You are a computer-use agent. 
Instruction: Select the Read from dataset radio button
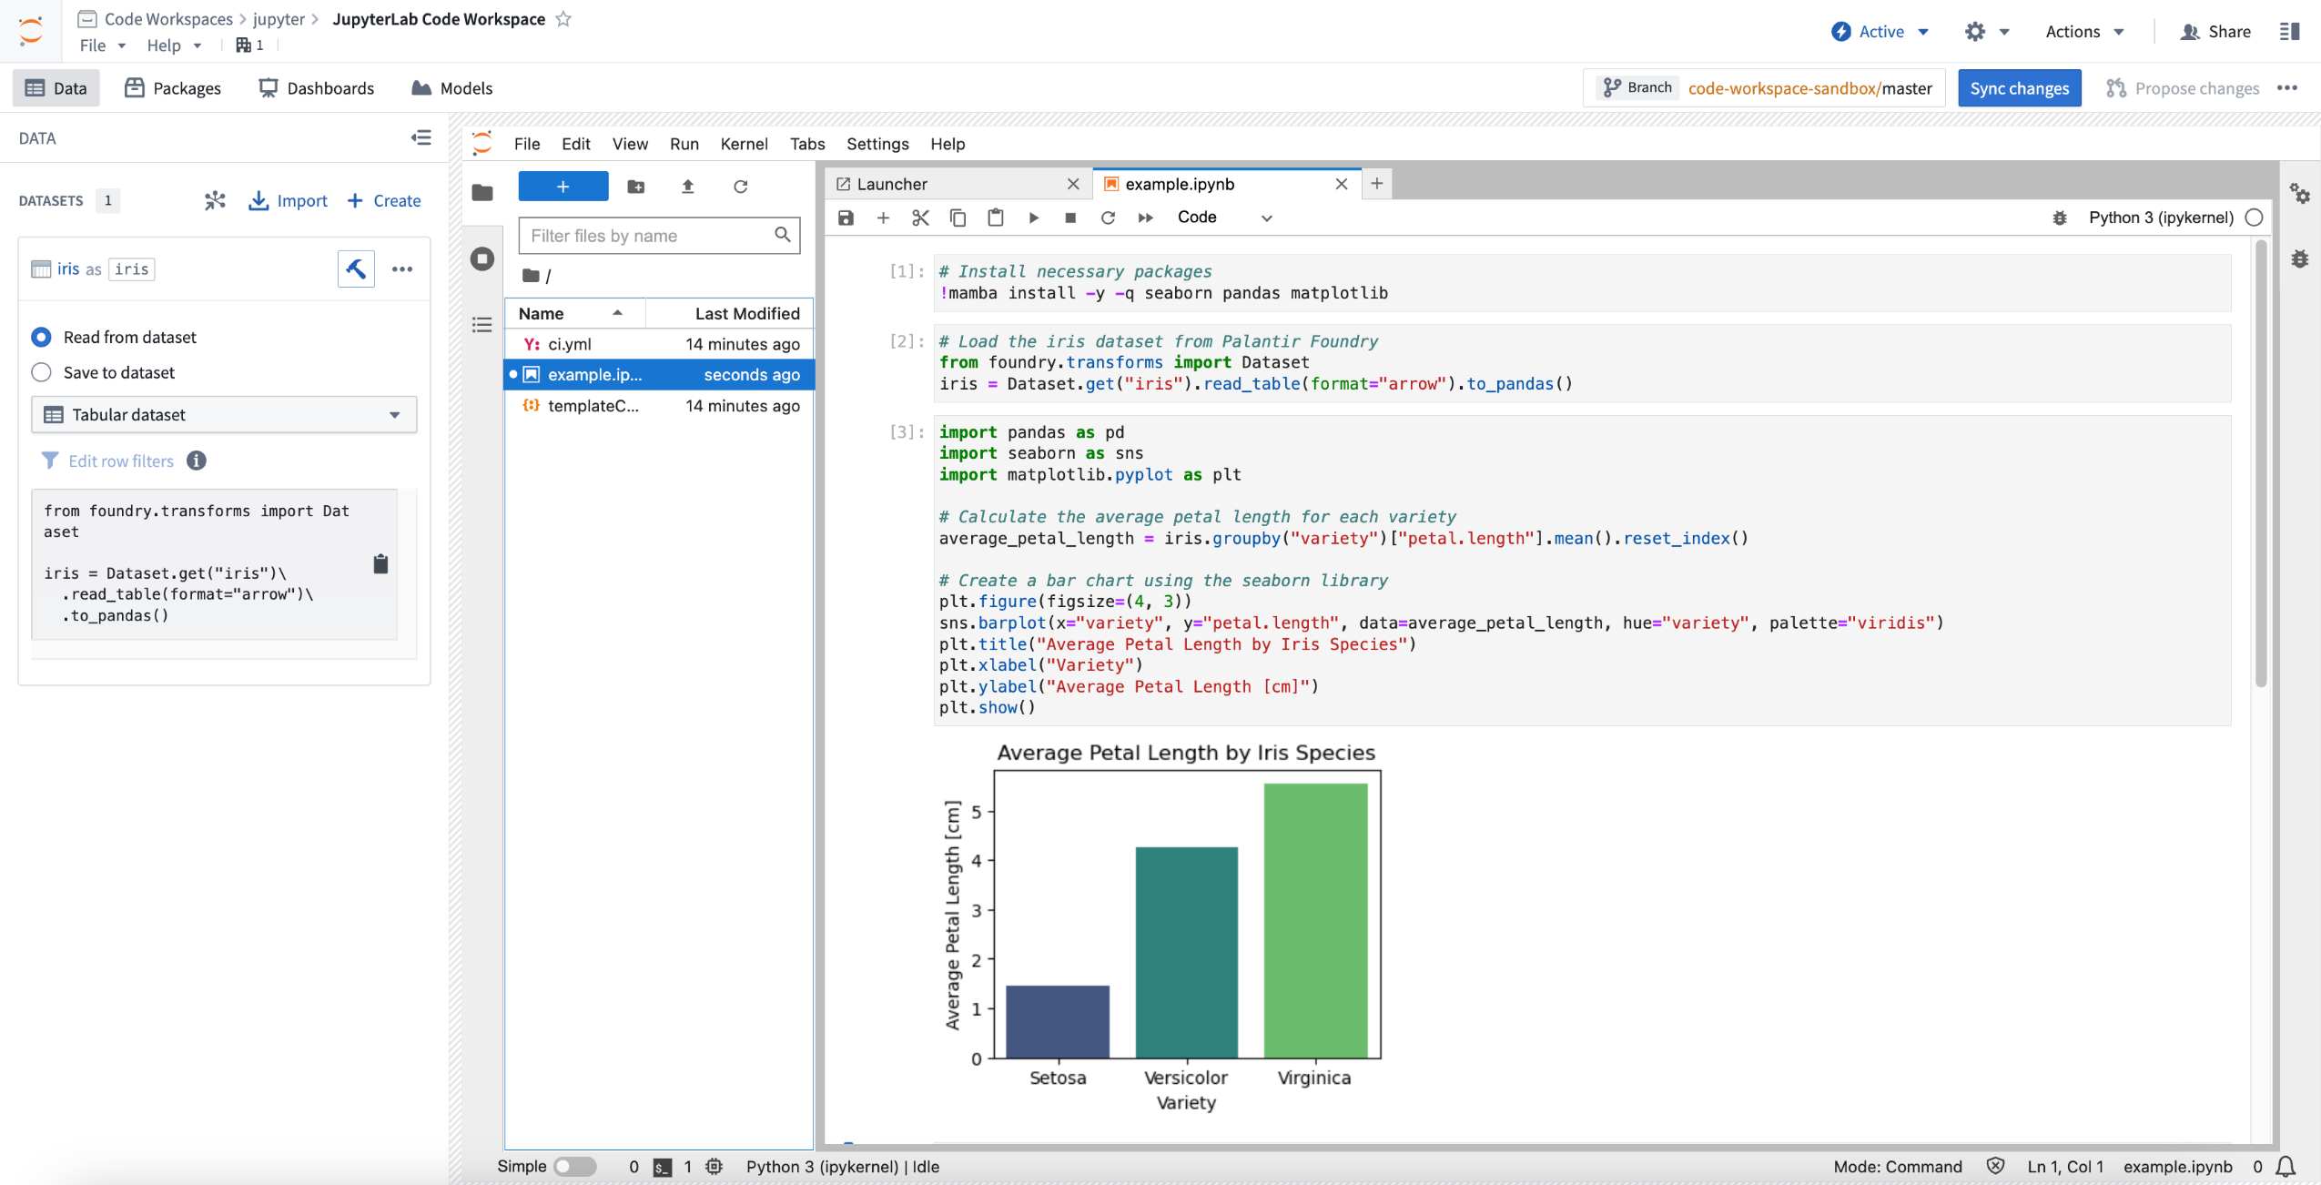tap(41, 336)
